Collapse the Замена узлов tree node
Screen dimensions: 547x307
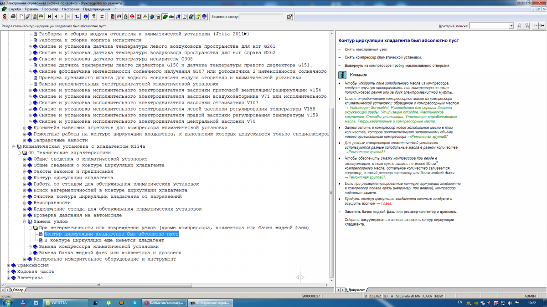point(24,221)
